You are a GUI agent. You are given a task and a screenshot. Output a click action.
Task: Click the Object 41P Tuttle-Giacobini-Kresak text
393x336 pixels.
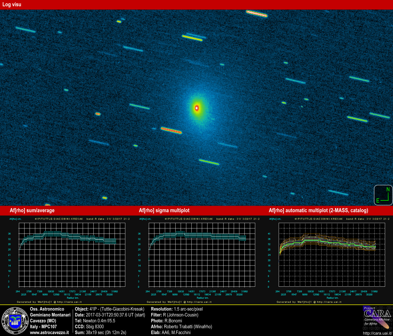click(110, 309)
